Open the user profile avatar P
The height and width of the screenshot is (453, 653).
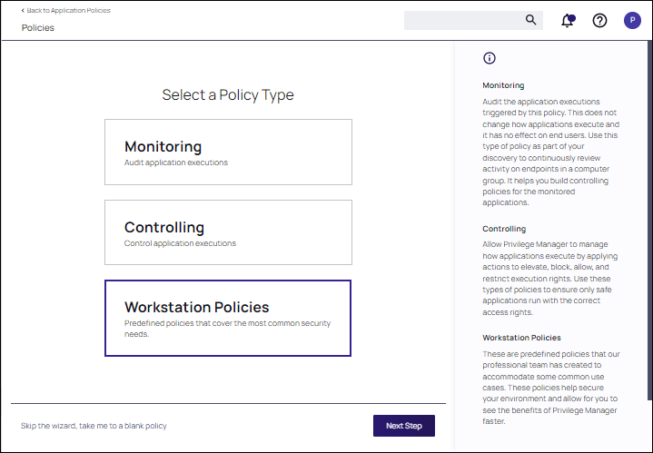[x=632, y=20]
